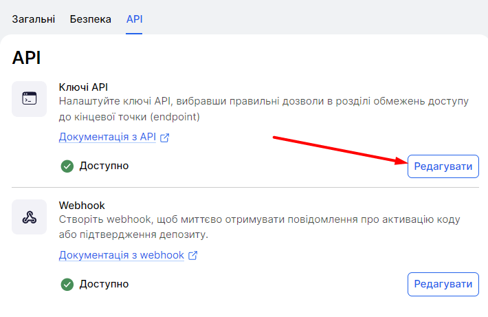Click the Webhook nodes icon
488x317 pixels.
(x=30, y=217)
